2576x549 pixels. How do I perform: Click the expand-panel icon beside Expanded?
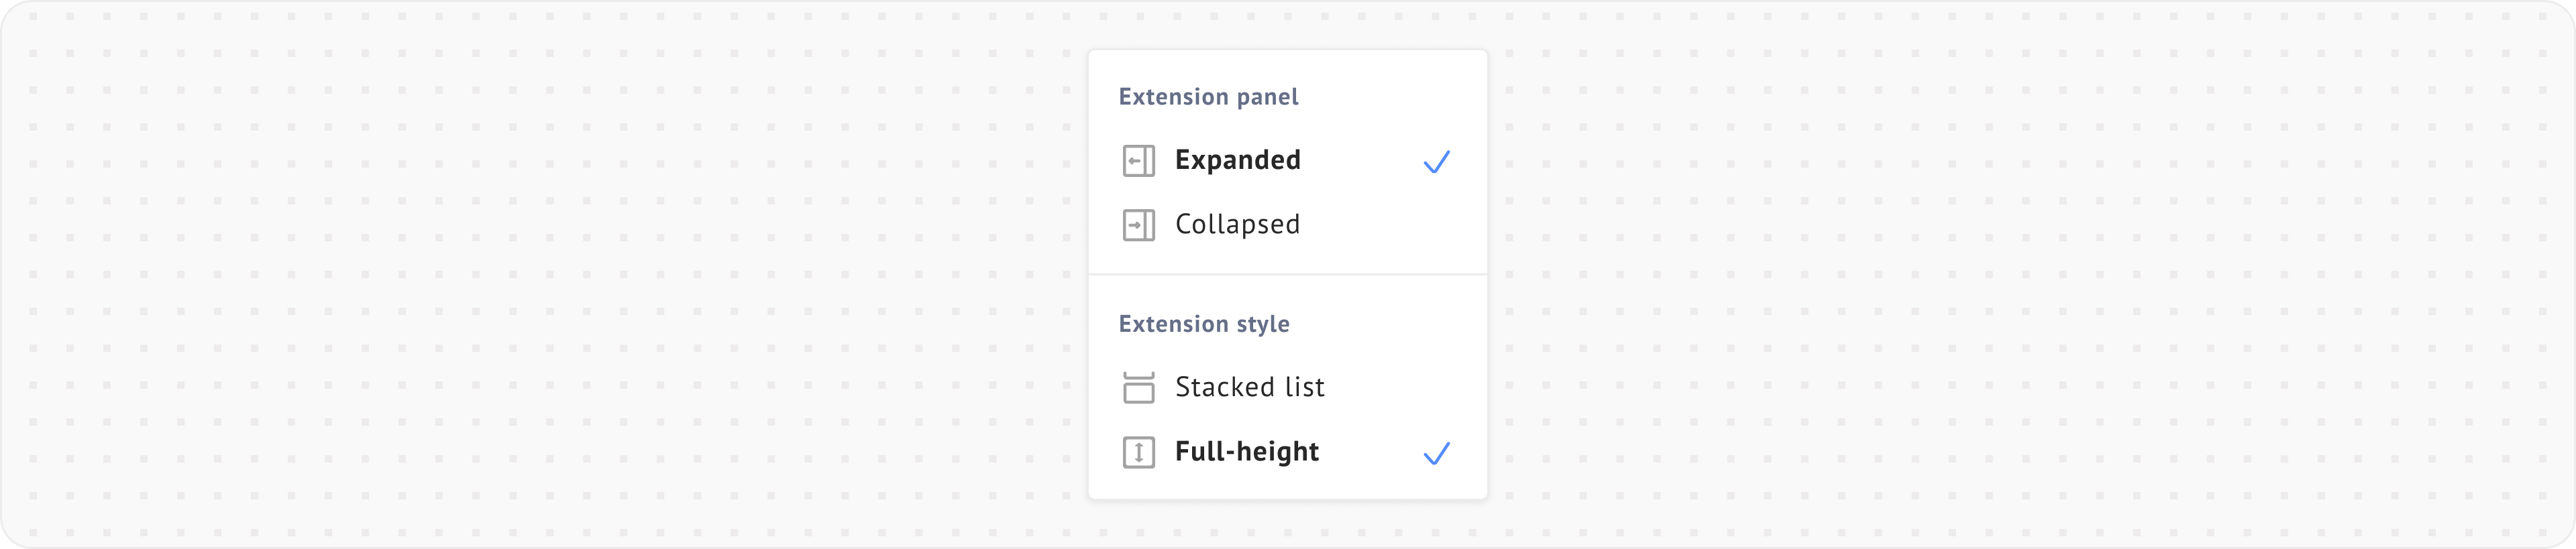pos(1138,161)
